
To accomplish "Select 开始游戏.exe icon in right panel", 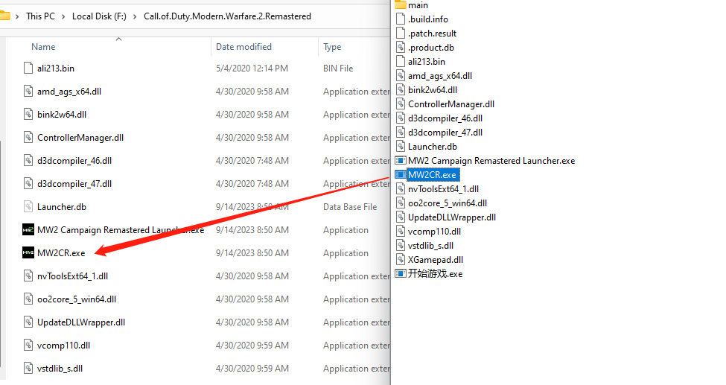I will (401, 274).
